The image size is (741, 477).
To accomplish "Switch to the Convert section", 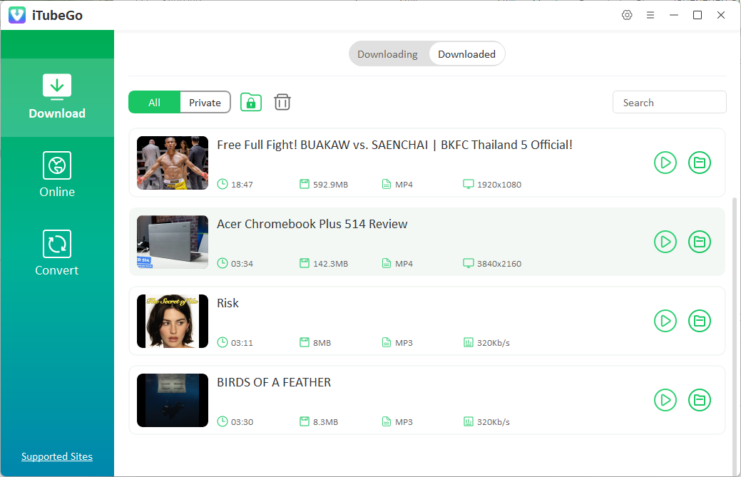I will coord(57,253).
